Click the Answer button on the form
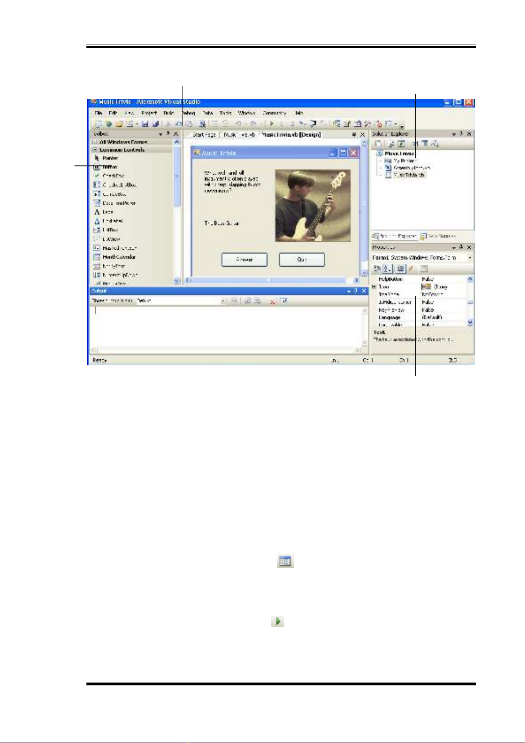The height and width of the screenshot is (743, 525). 244,260
